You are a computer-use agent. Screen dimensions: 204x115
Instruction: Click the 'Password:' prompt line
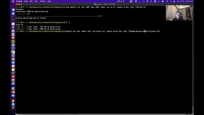click(x=20, y=9)
